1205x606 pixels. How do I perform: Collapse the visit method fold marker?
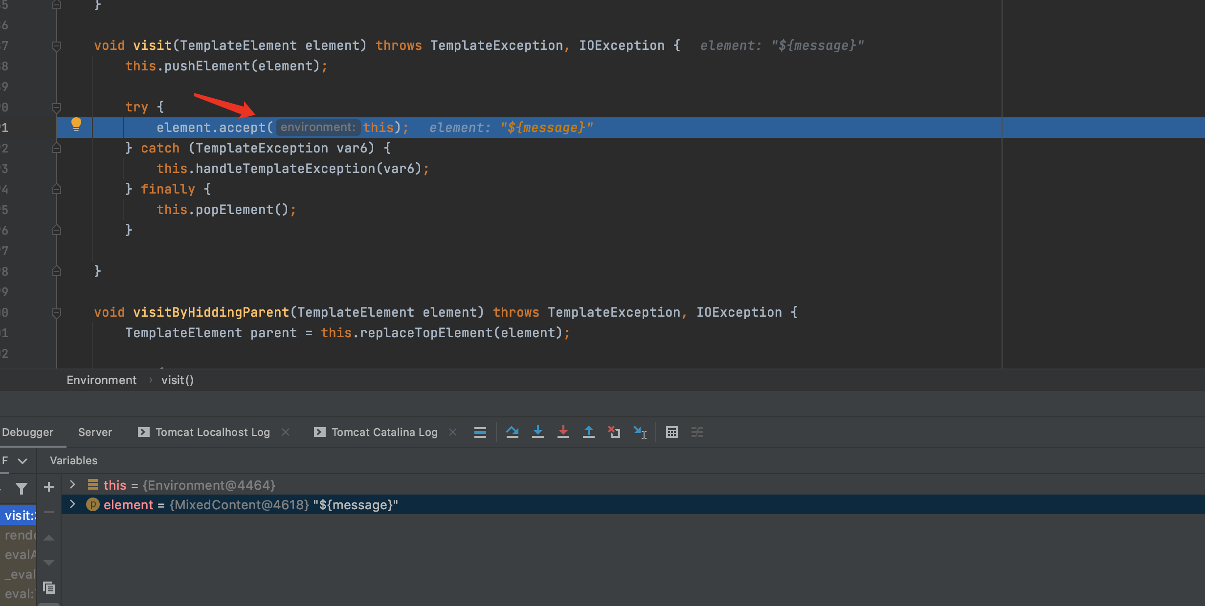click(57, 46)
